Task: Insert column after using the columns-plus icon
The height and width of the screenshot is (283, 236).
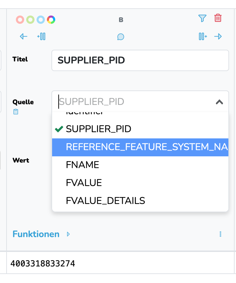Action: pyautogui.click(x=203, y=36)
